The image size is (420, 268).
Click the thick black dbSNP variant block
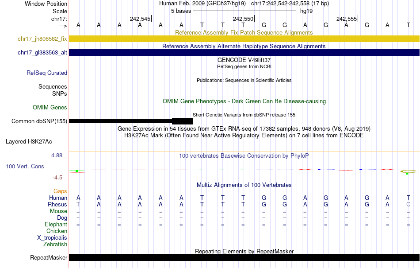[x=183, y=121]
